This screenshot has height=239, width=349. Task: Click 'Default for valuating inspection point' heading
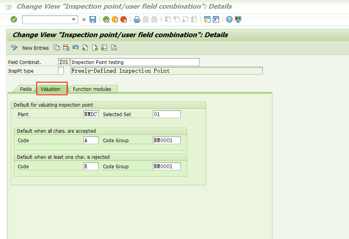pos(53,105)
